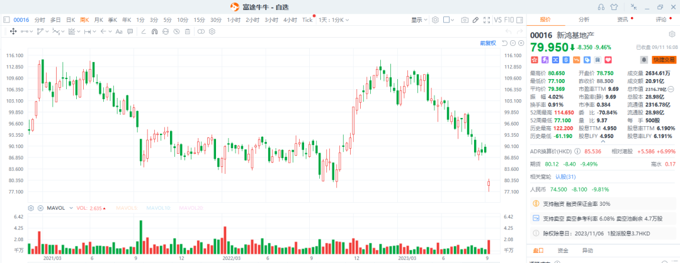Set a price alert with bell icon
Screen dimensions: 680x263
(644, 60)
